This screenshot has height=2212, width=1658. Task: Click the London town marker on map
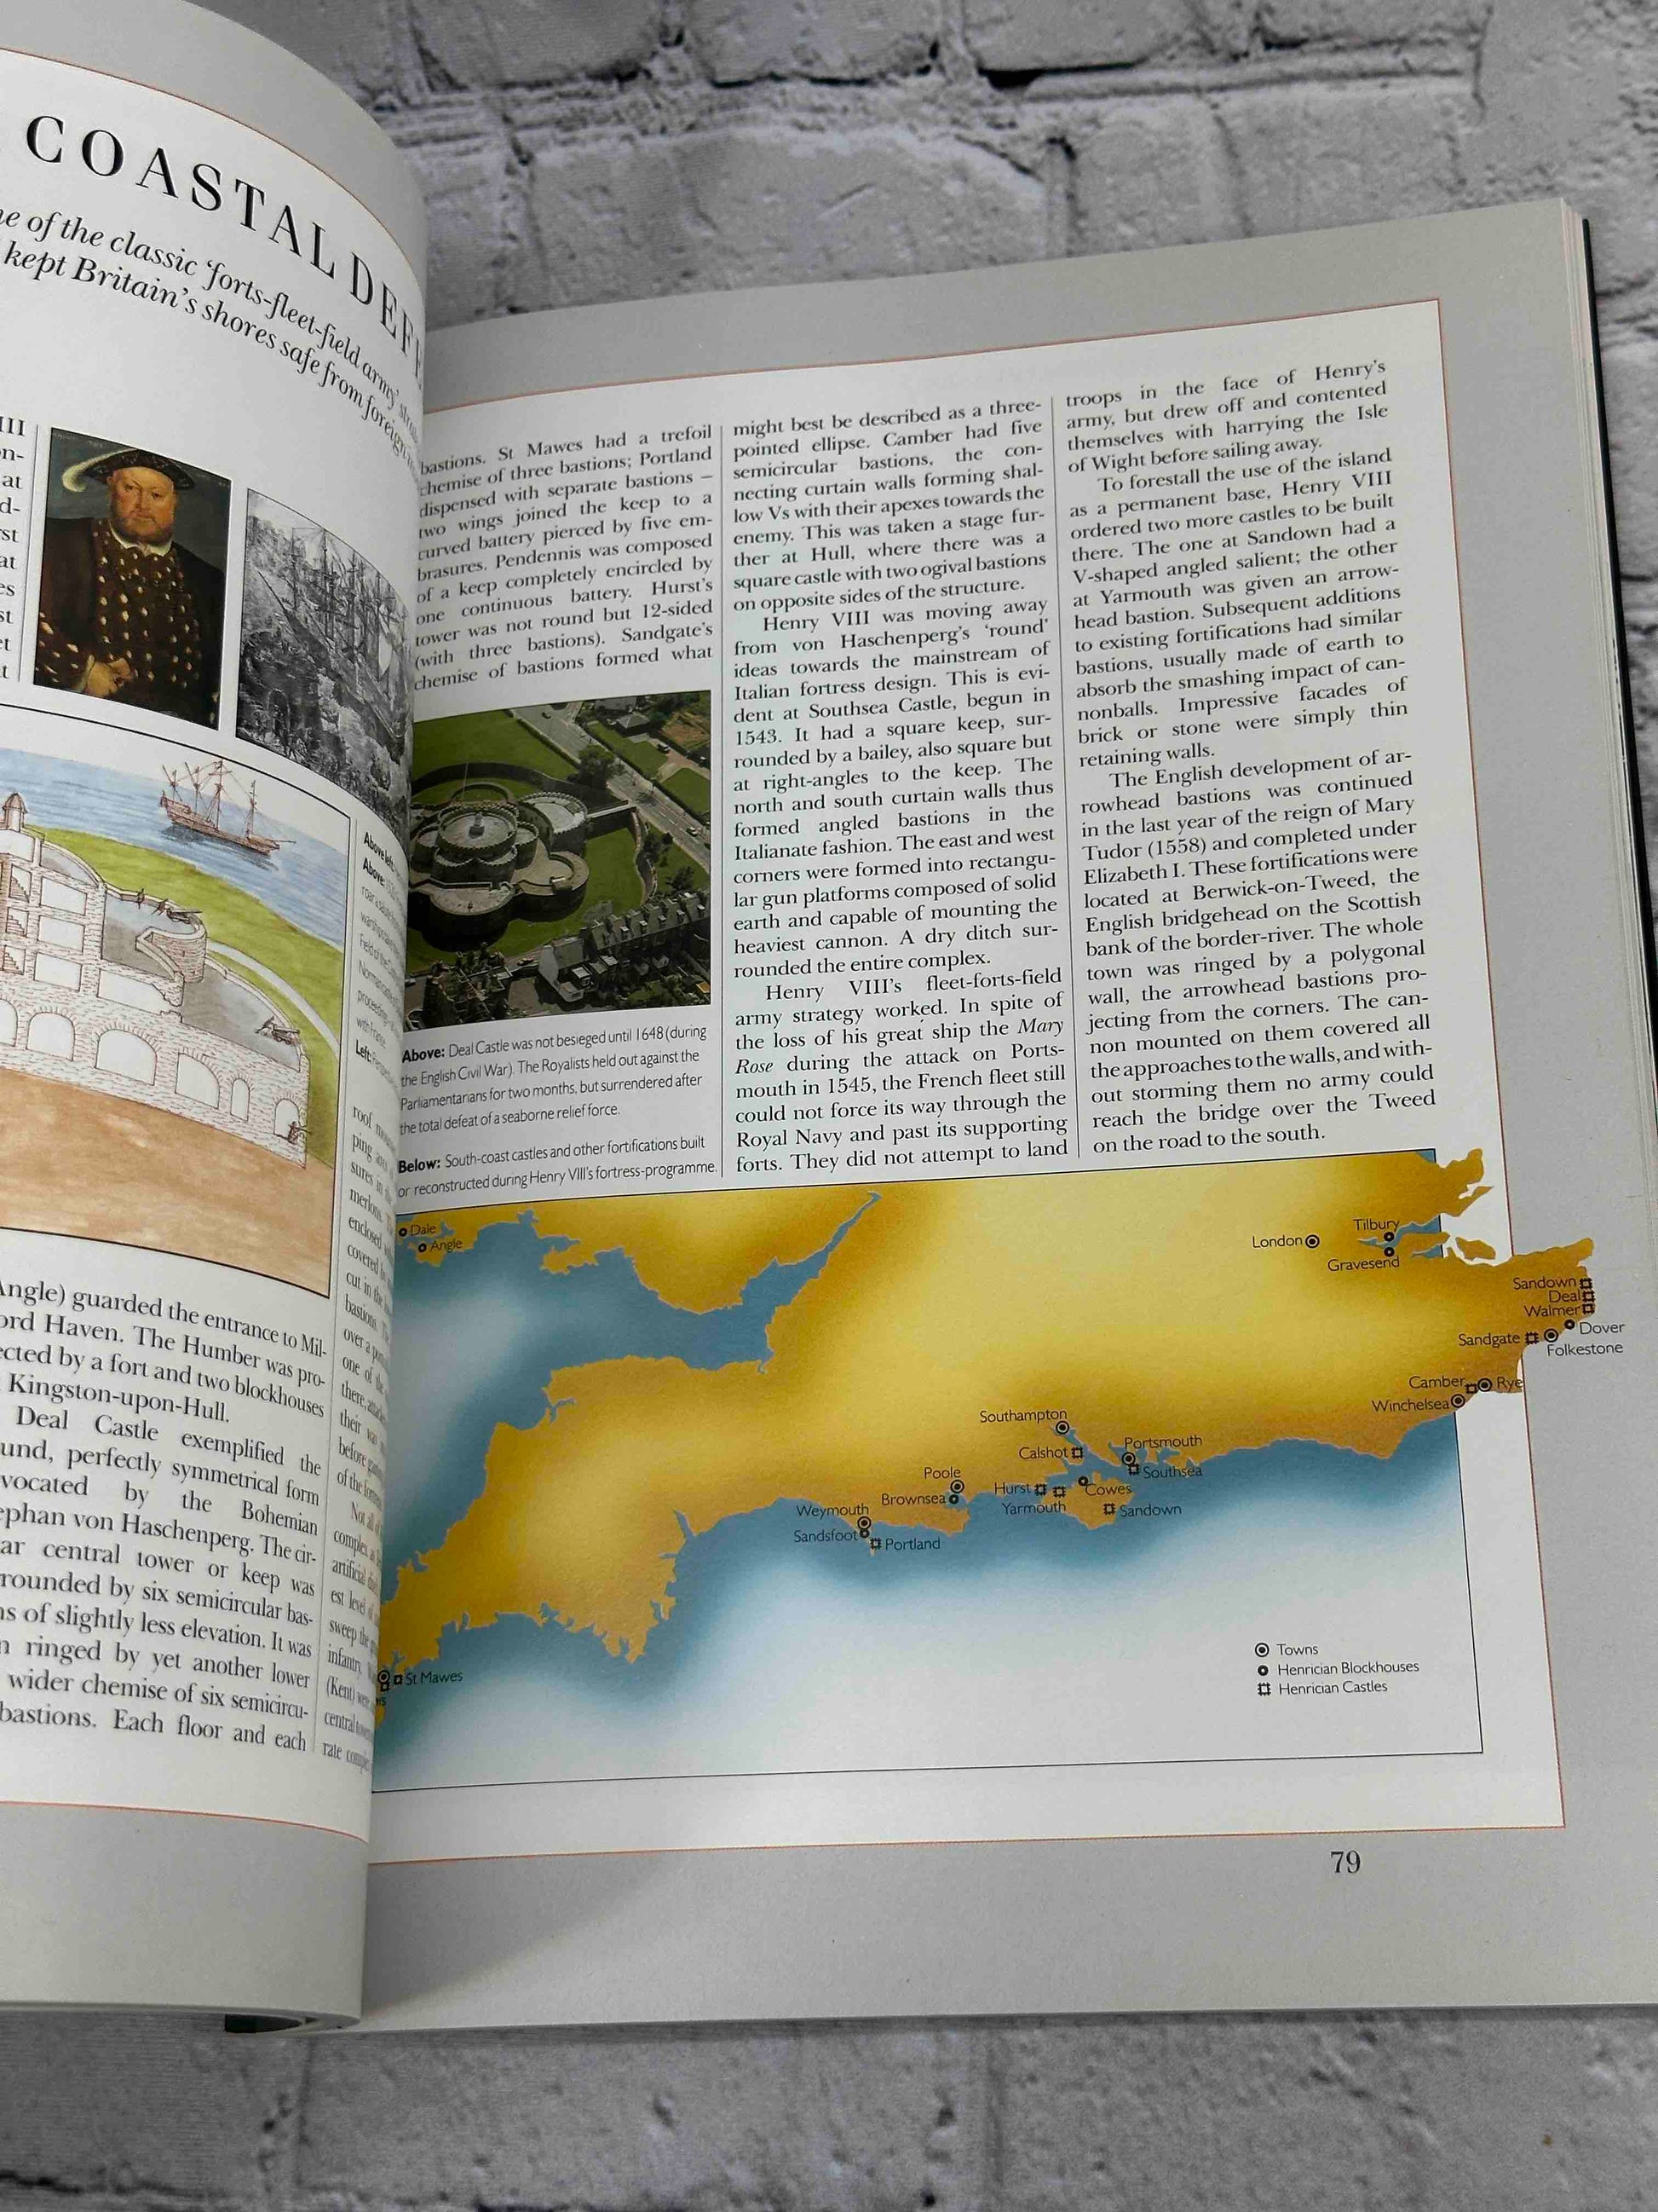click(x=1312, y=1242)
